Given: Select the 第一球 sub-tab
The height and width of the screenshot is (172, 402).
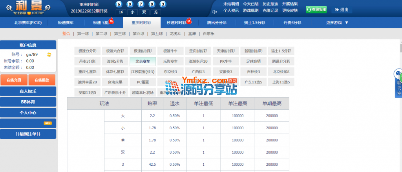Looking at the screenshot, I should click(83, 34).
